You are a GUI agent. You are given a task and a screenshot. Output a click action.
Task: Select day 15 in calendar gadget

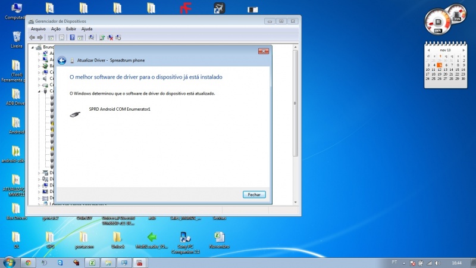458,70
